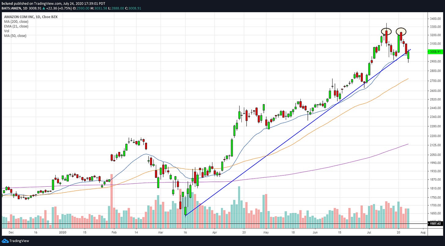Viewport: 445px width, 246px height.
Task: Click the 'Mar' label on the time axis
Action: [161, 233]
